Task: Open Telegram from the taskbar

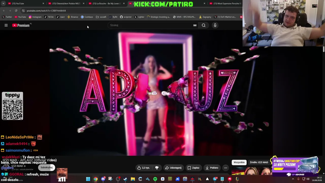Action: tap(215, 179)
